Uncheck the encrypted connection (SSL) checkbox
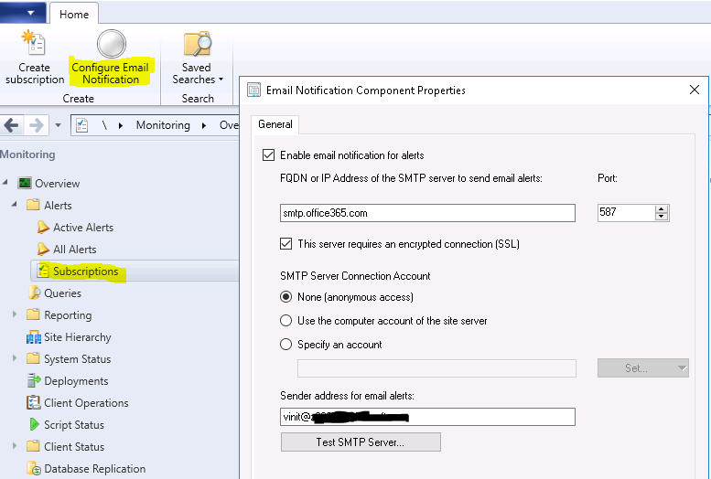Viewport: 711px width, 479px height. (285, 244)
